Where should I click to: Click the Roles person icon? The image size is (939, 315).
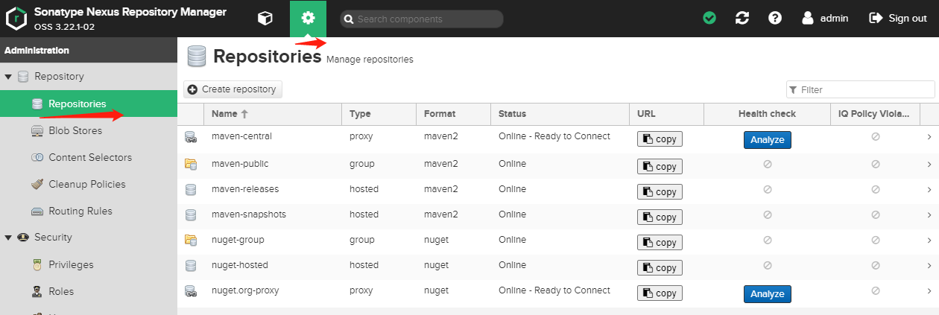[x=37, y=291]
